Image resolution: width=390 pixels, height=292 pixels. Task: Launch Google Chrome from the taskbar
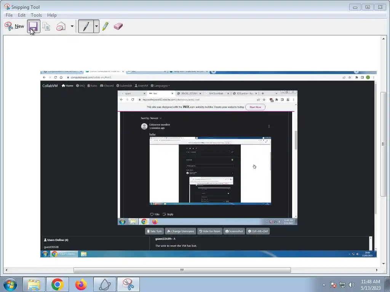(x=58, y=284)
